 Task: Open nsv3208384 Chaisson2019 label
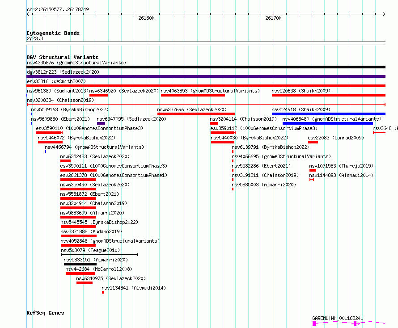coord(60,100)
